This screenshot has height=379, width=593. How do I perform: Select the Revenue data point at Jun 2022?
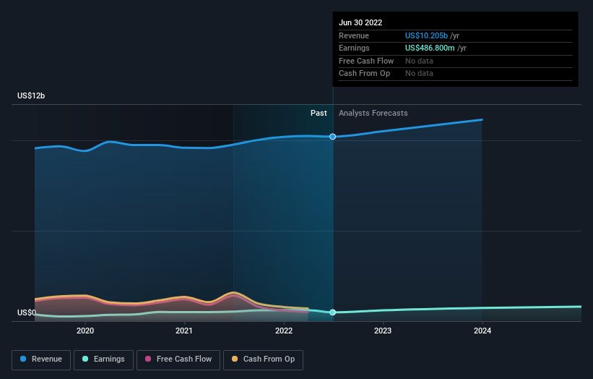click(x=333, y=137)
